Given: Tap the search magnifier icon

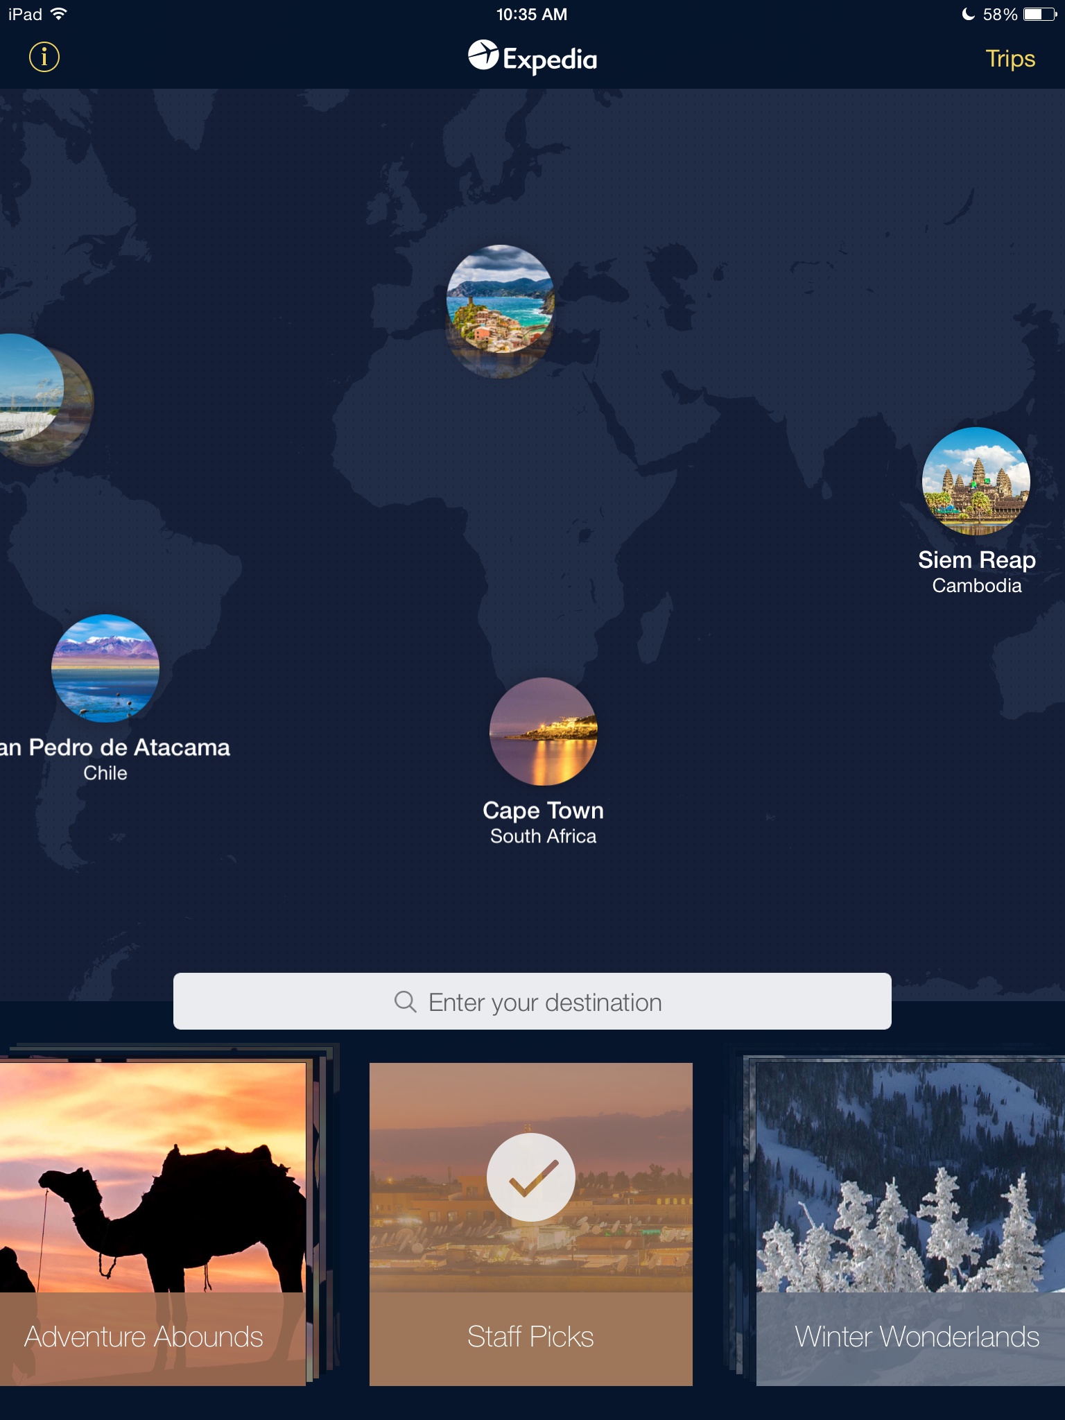Looking at the screenshot, I should tap(406, 1002).
